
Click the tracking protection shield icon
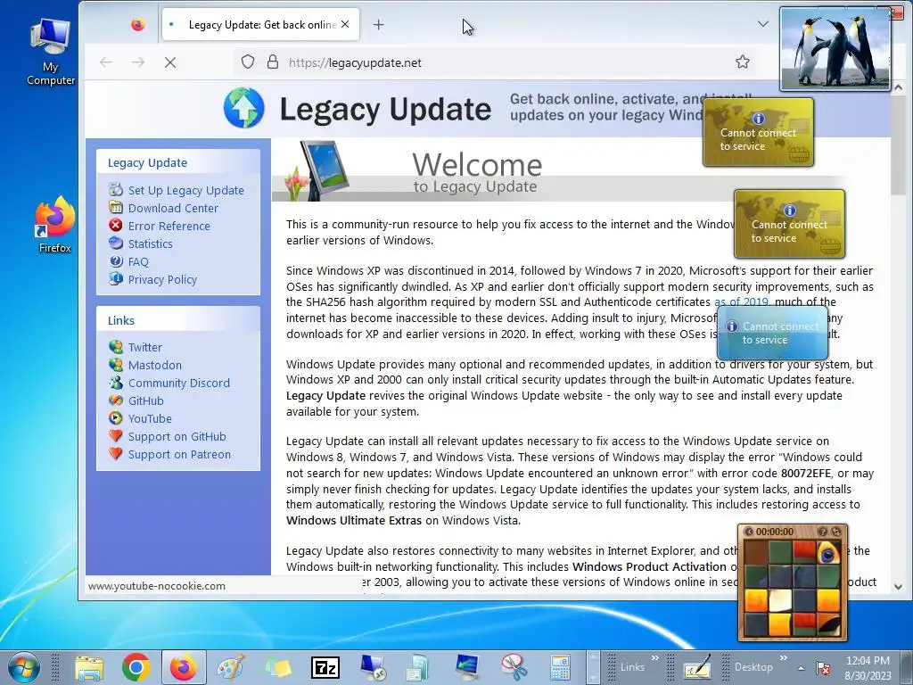click(248, 62)
